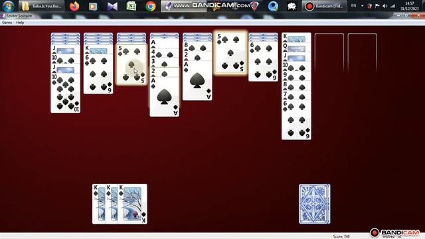Select the 10 of spades in eighth column
This screenshot has width=425, height=239.
point(296,66)
